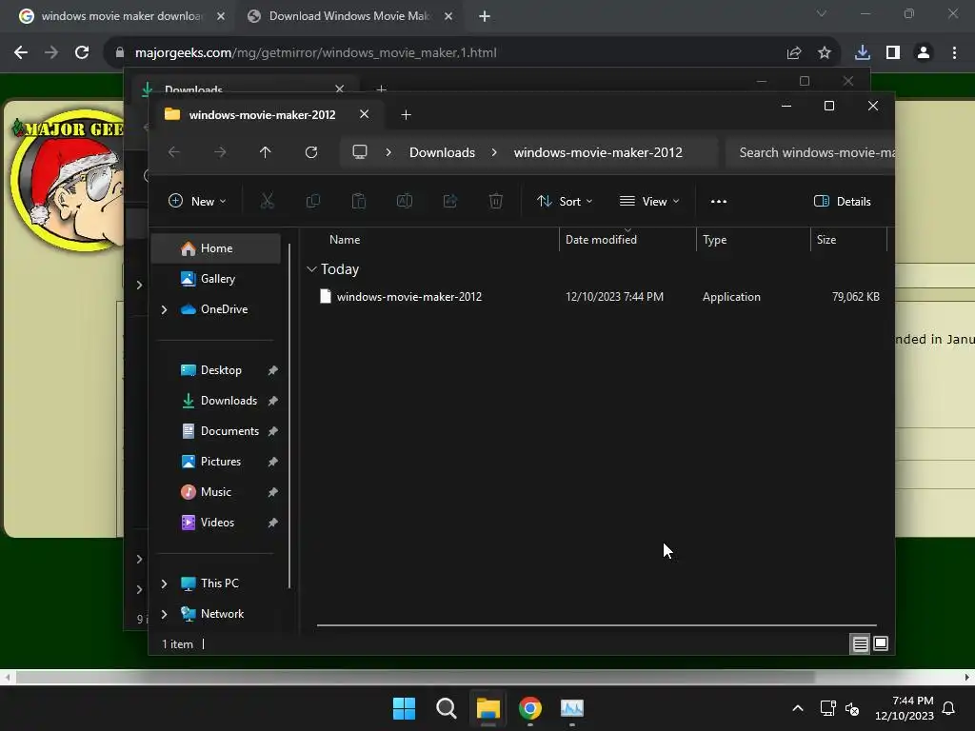Open Chrome three-dot menu
Screen dimensions: 975x731
pyautogui.click(x=954, y=53)
